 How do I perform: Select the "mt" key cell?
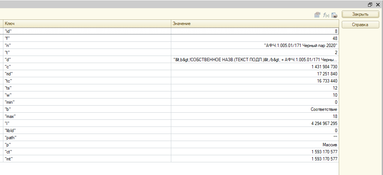[x=86, y=159]
